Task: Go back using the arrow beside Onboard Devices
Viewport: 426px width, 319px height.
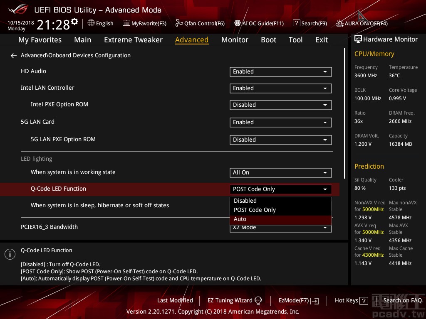Action: pyautogui.click(x=13, y=55)
